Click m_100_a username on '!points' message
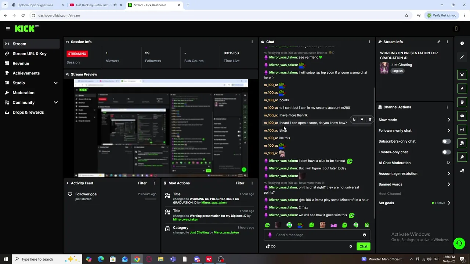The width and height of the screenshot is (470, 264). (x=271, y=100)
